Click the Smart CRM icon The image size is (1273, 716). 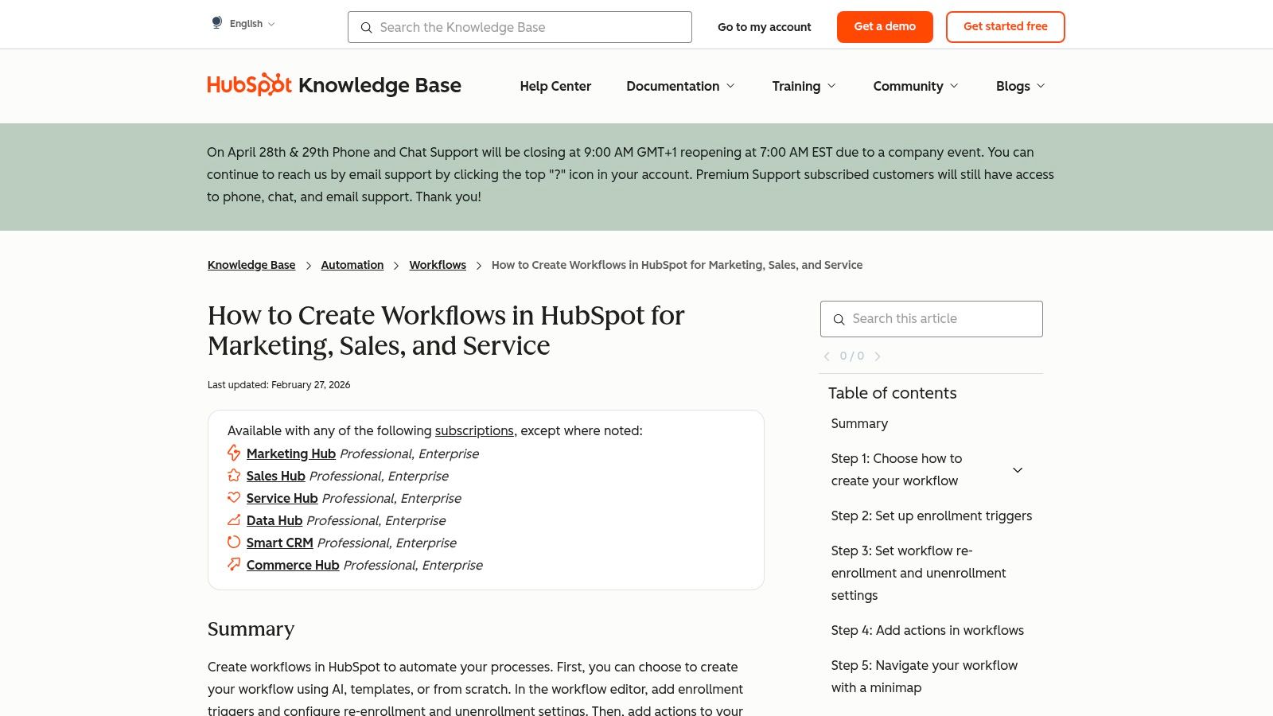point(234,542)
